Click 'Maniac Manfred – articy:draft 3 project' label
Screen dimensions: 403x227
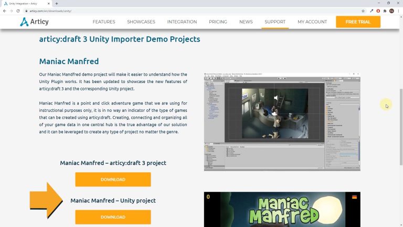[113, 163]
